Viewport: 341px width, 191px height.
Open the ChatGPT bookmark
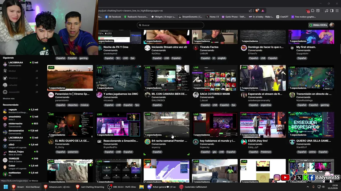(282, 17)
